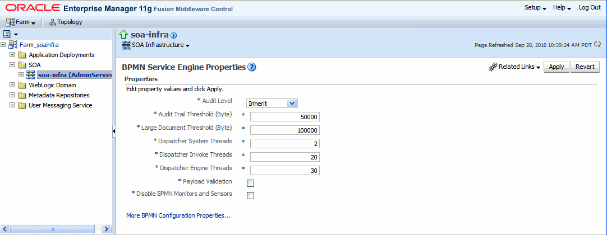Click the SOA Infrastructure icon beside menu
607x235 pixels.
click(126, 45)
